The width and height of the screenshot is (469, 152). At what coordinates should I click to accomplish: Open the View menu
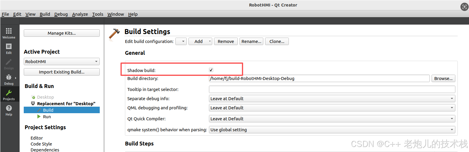[30, 14]
